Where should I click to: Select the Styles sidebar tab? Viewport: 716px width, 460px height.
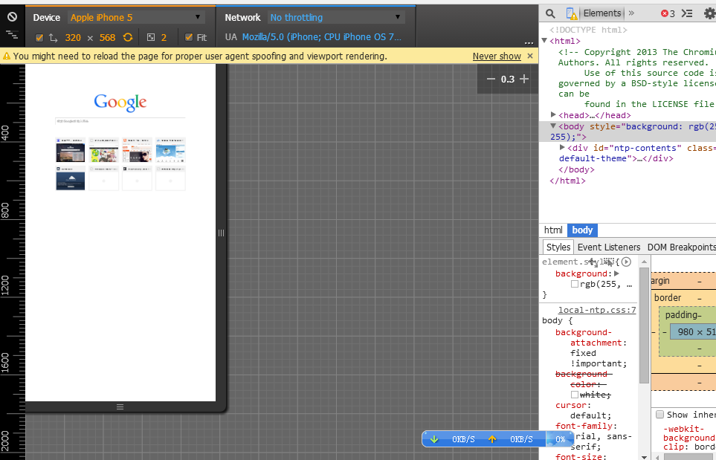click(x=558, y=247)
